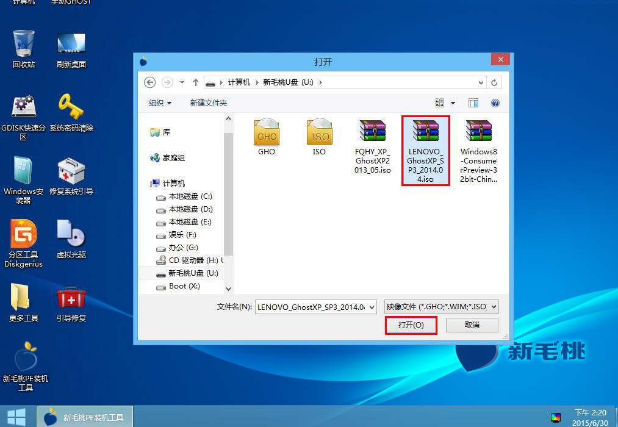Click 新建文件夹 toolbar command
Screen dimensions: 618x427
pyautogui.click(x=209, y=103)
